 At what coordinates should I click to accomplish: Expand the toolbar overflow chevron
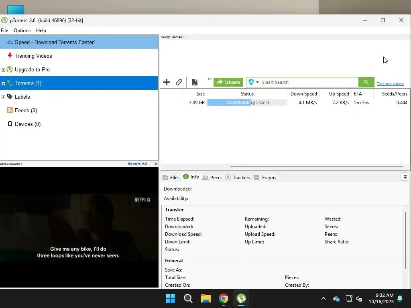pyautogui.click(x=209, y=79)
